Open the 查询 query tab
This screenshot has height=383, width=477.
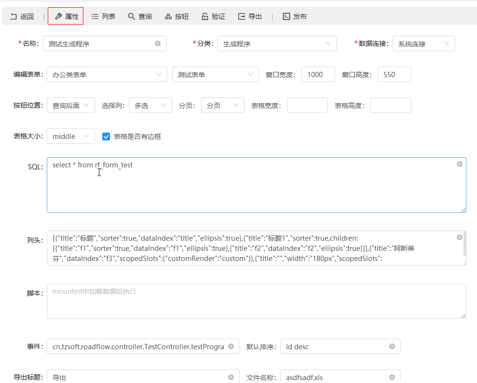tap(140, 16)
